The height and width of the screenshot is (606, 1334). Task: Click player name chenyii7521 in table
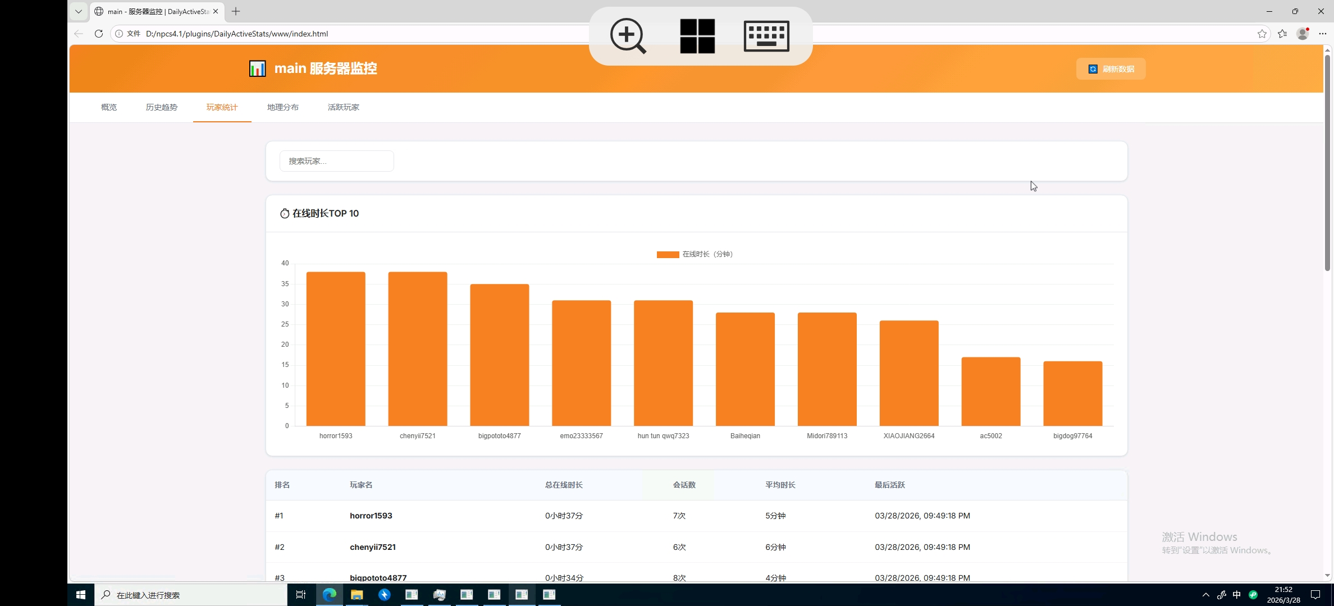click(373, 547)
